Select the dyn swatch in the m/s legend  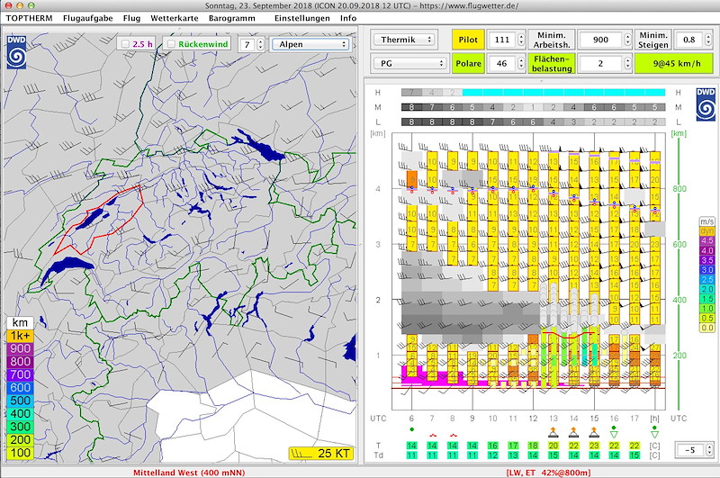tap(707, 231)
